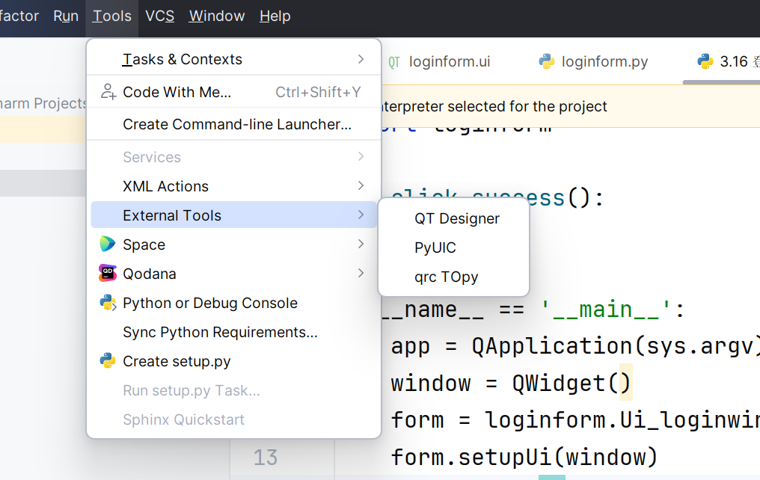Click the Python icon on 3.16 tab

pos(705,61)
